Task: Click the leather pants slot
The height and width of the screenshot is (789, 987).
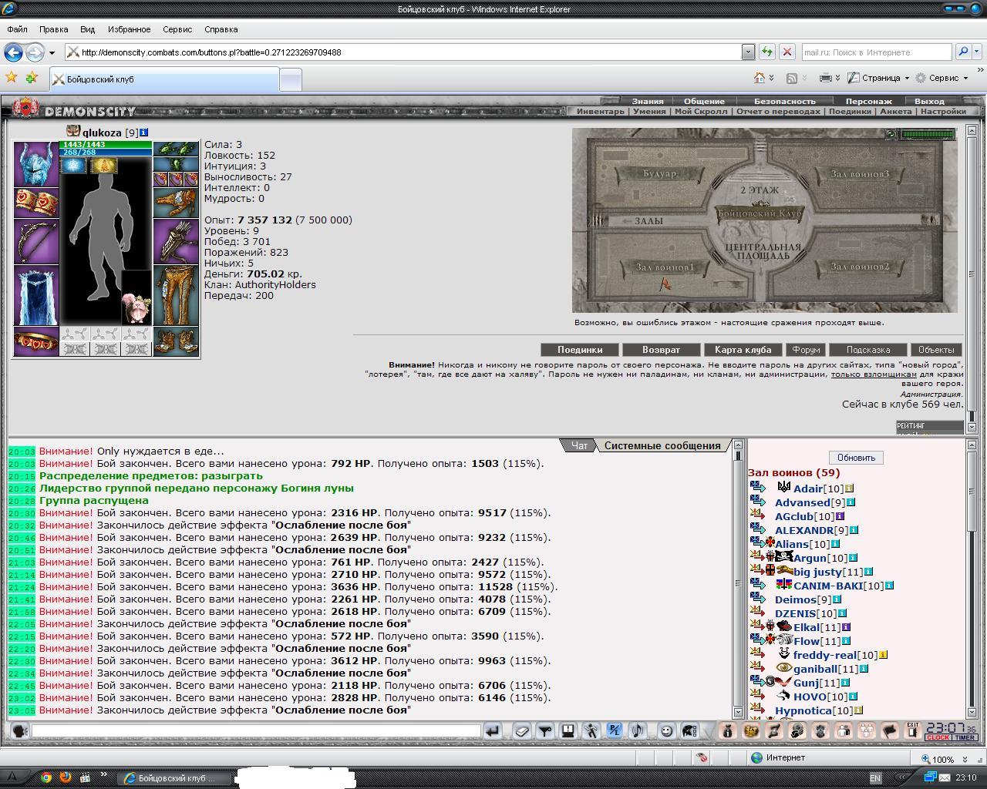Action: pos(176,296)
